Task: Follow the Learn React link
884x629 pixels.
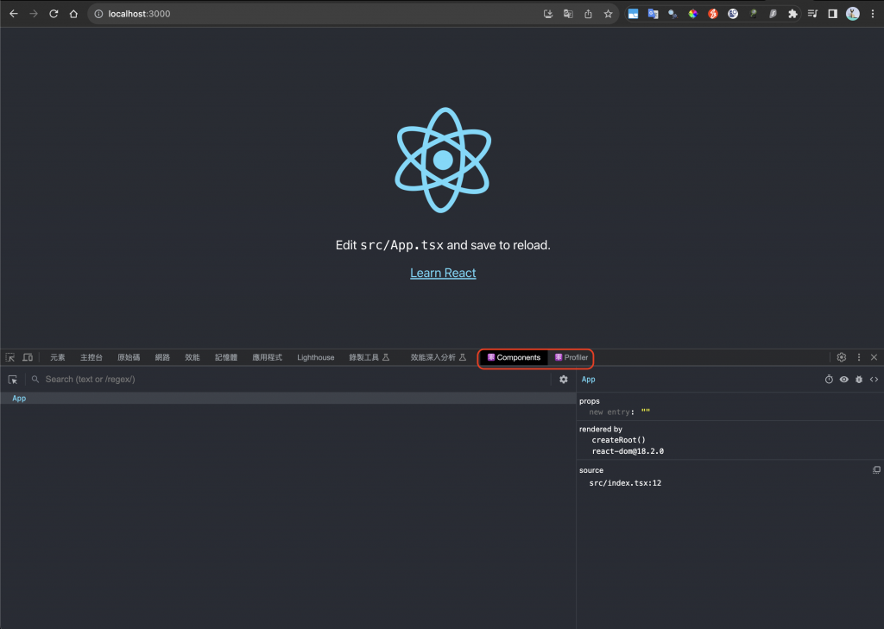Action: (x=443, y=273)
